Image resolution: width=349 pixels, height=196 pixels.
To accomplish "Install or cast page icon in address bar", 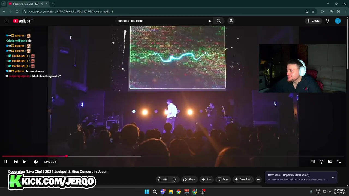I will [307, 11].
